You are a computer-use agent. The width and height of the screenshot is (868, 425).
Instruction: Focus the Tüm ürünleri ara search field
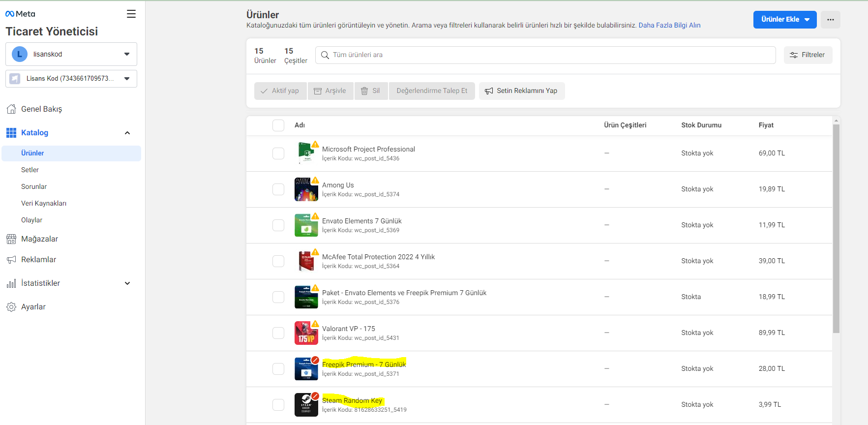pos(545,55)
